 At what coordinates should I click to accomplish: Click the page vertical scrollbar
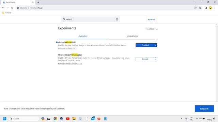217,63
